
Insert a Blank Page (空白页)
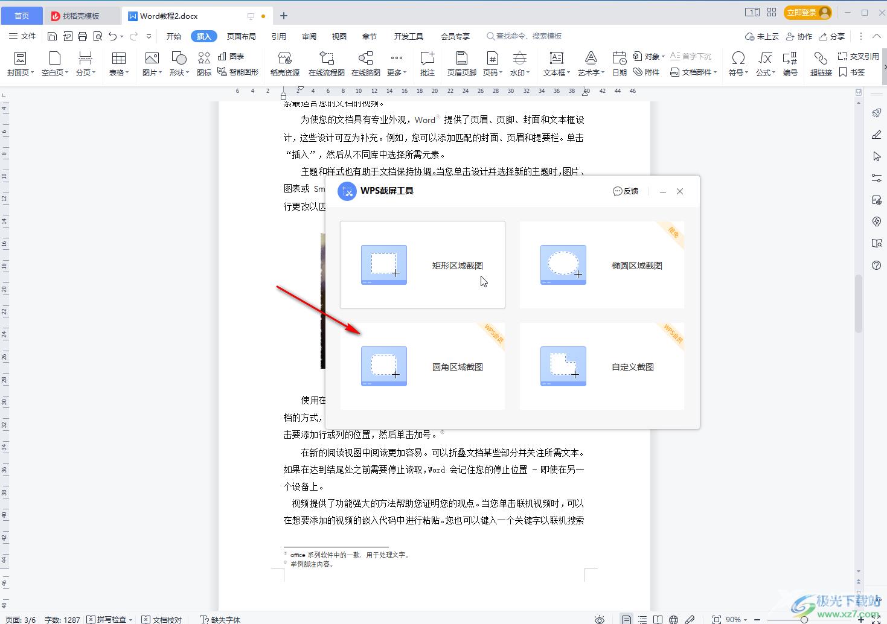pyautogui.click(x=55, y=64)
